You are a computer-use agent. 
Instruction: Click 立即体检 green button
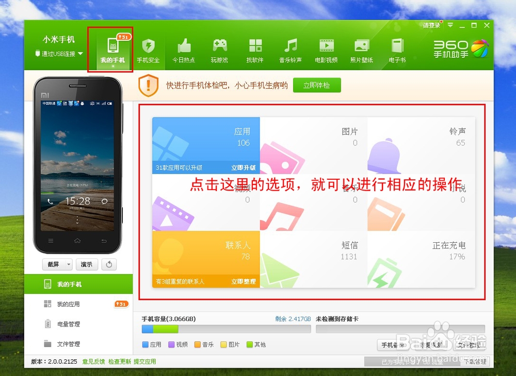[x=317, y=85]
